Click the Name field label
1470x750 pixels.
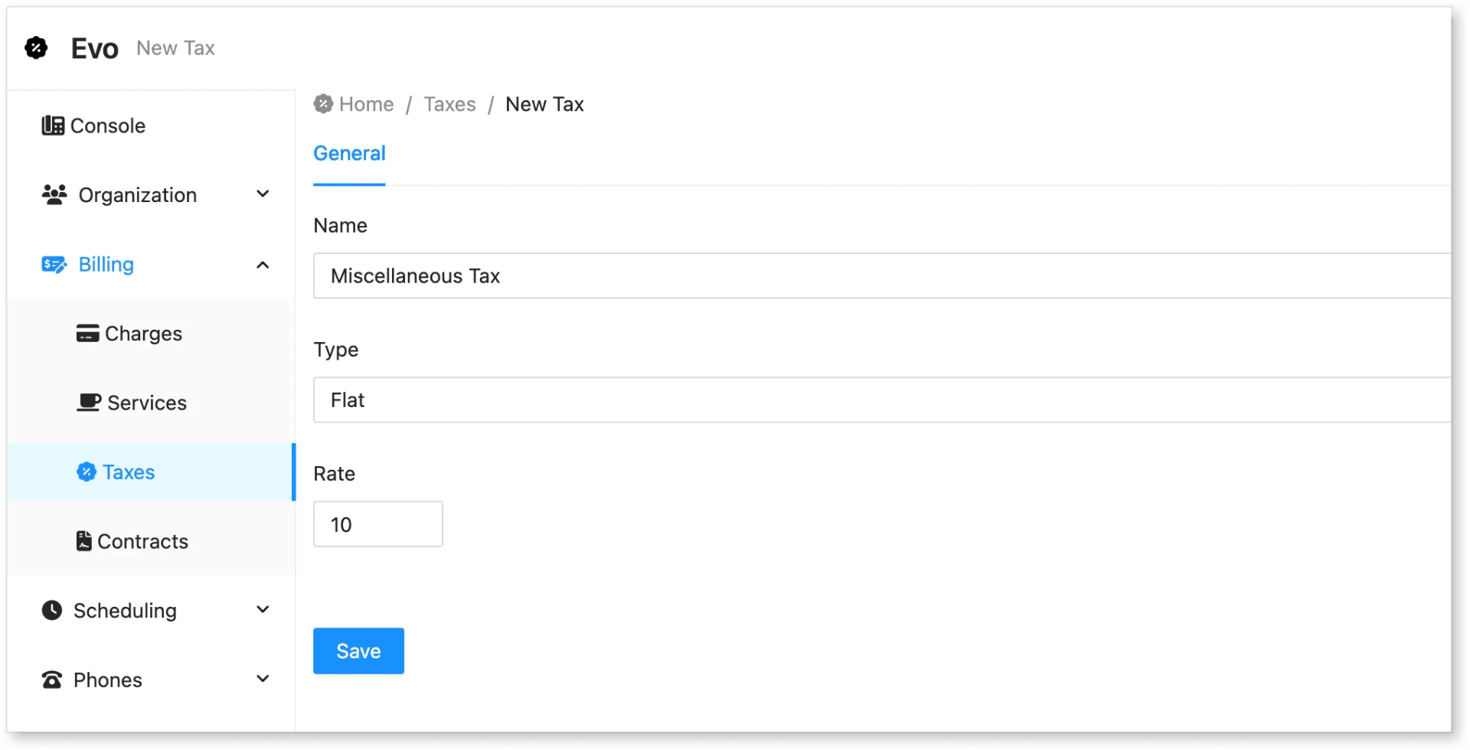click(341, 226)
